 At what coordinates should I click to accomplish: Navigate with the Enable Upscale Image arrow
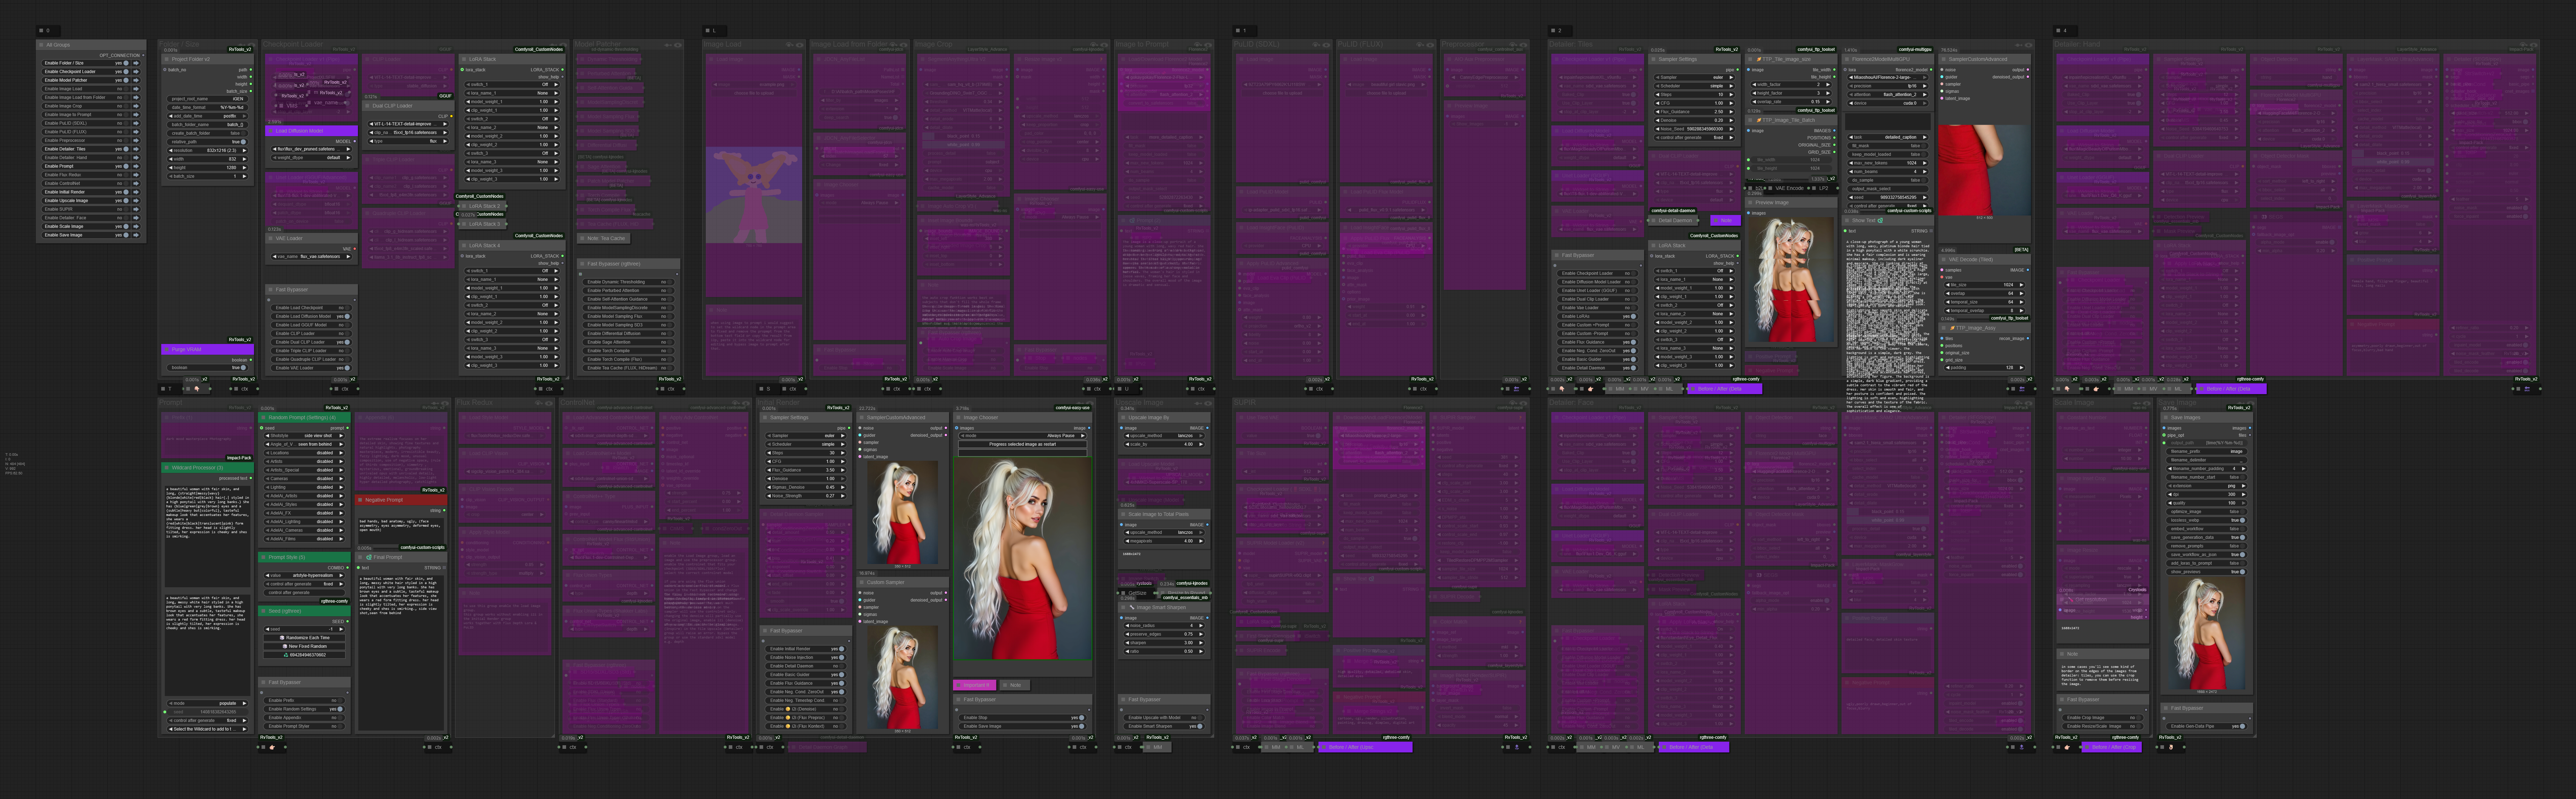coord(137,201)
